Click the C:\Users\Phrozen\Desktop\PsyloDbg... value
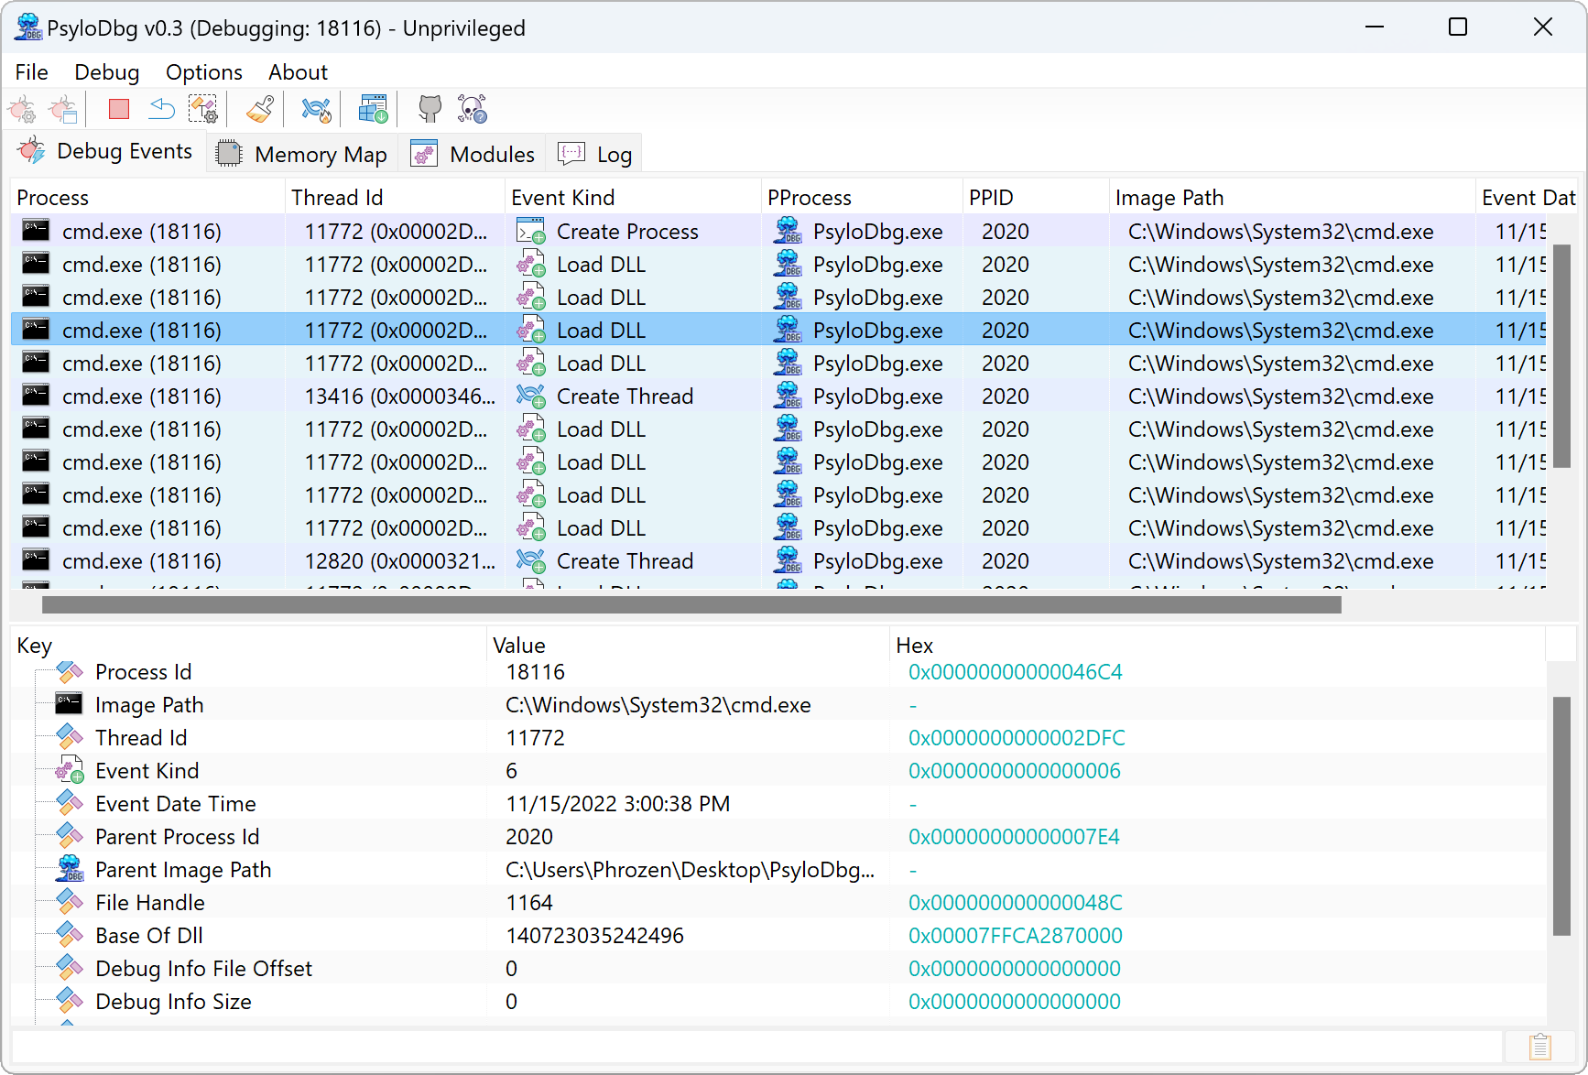Viewport: 1588px width, 1075px height. [690, 869]
